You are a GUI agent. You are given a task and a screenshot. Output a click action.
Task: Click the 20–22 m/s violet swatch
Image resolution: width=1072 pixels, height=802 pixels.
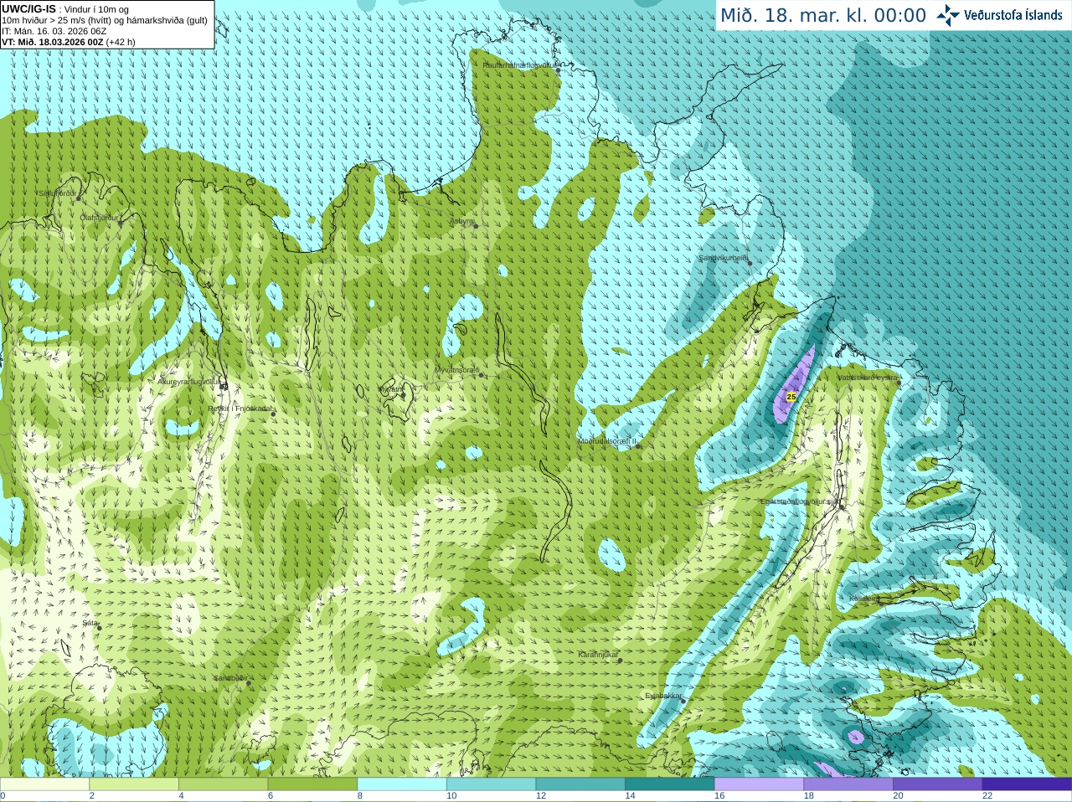pos(938,784)
